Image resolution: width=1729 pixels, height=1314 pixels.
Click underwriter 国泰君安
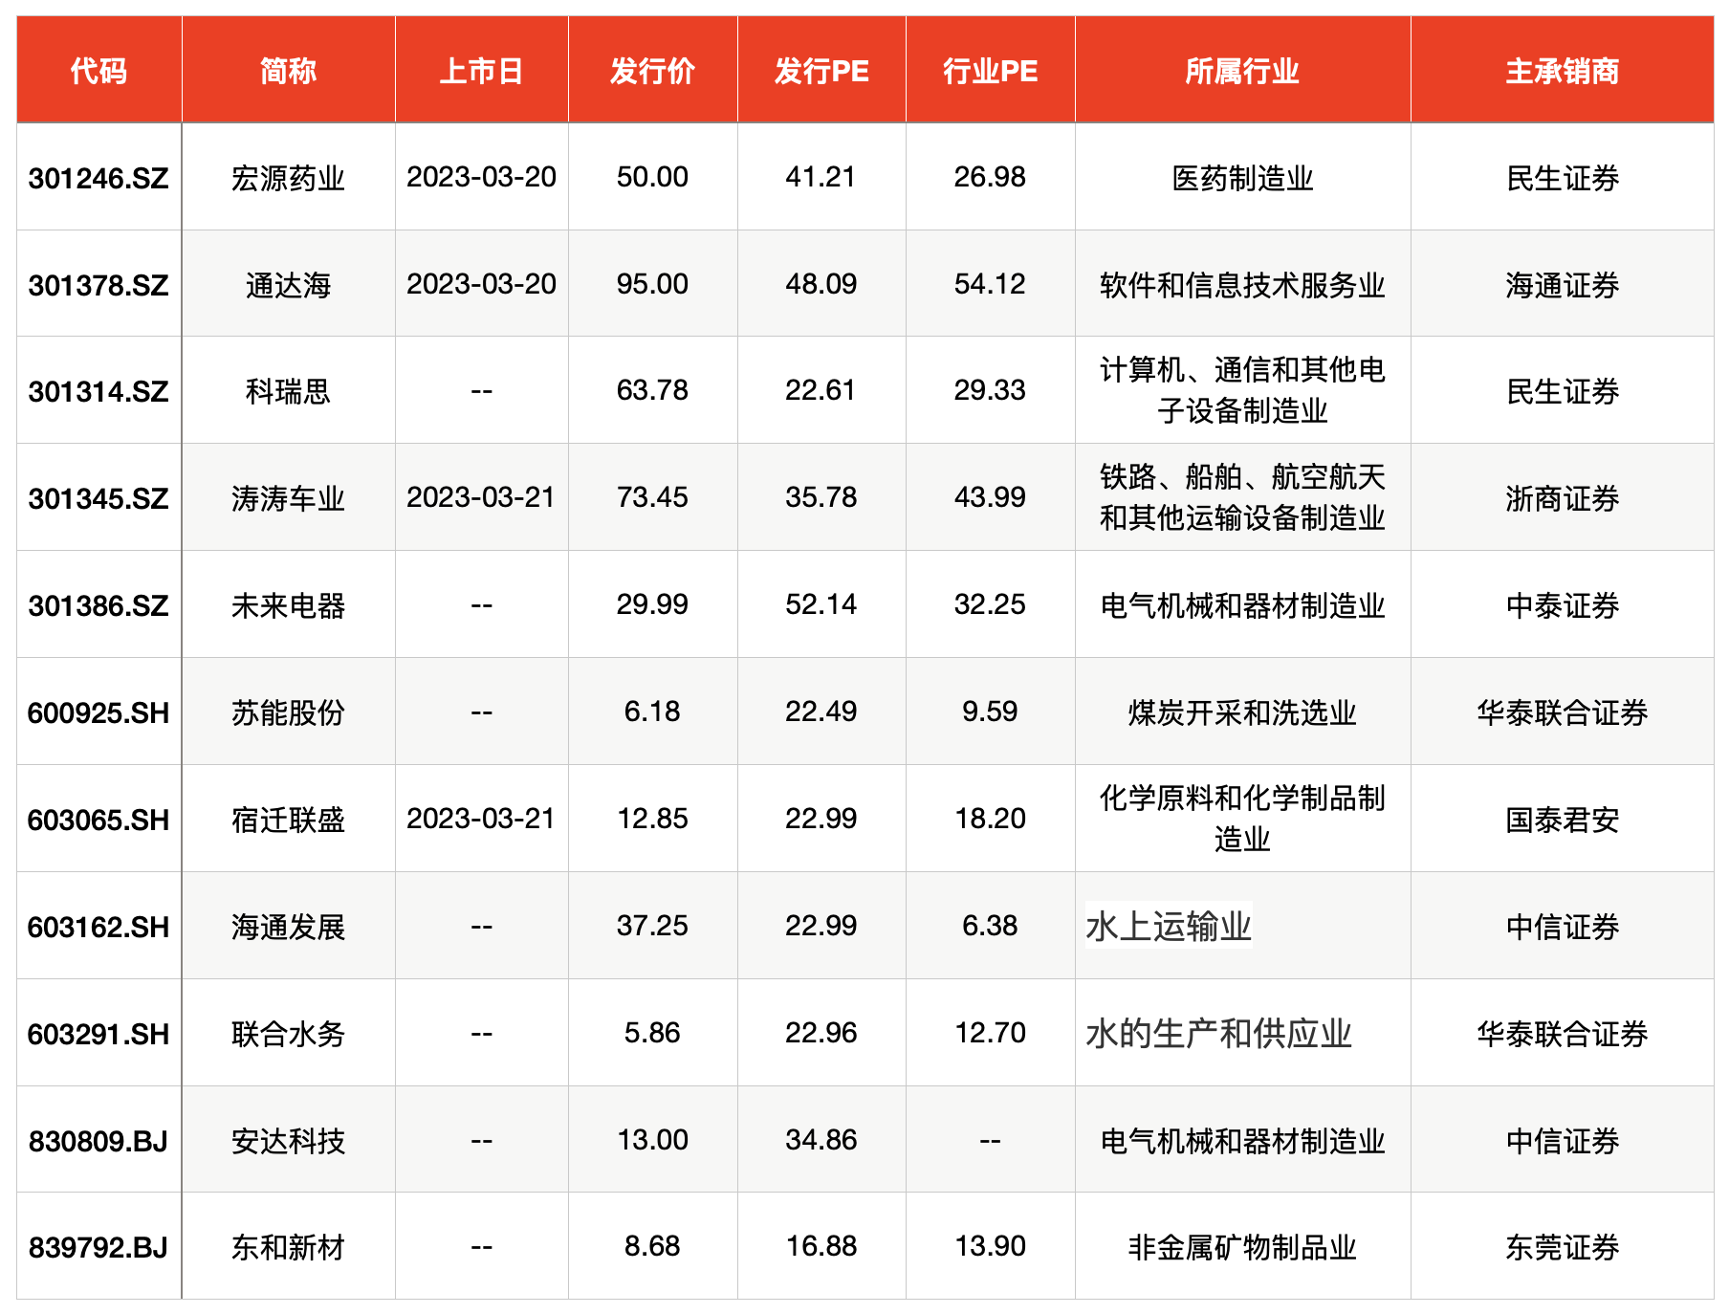1562,820
